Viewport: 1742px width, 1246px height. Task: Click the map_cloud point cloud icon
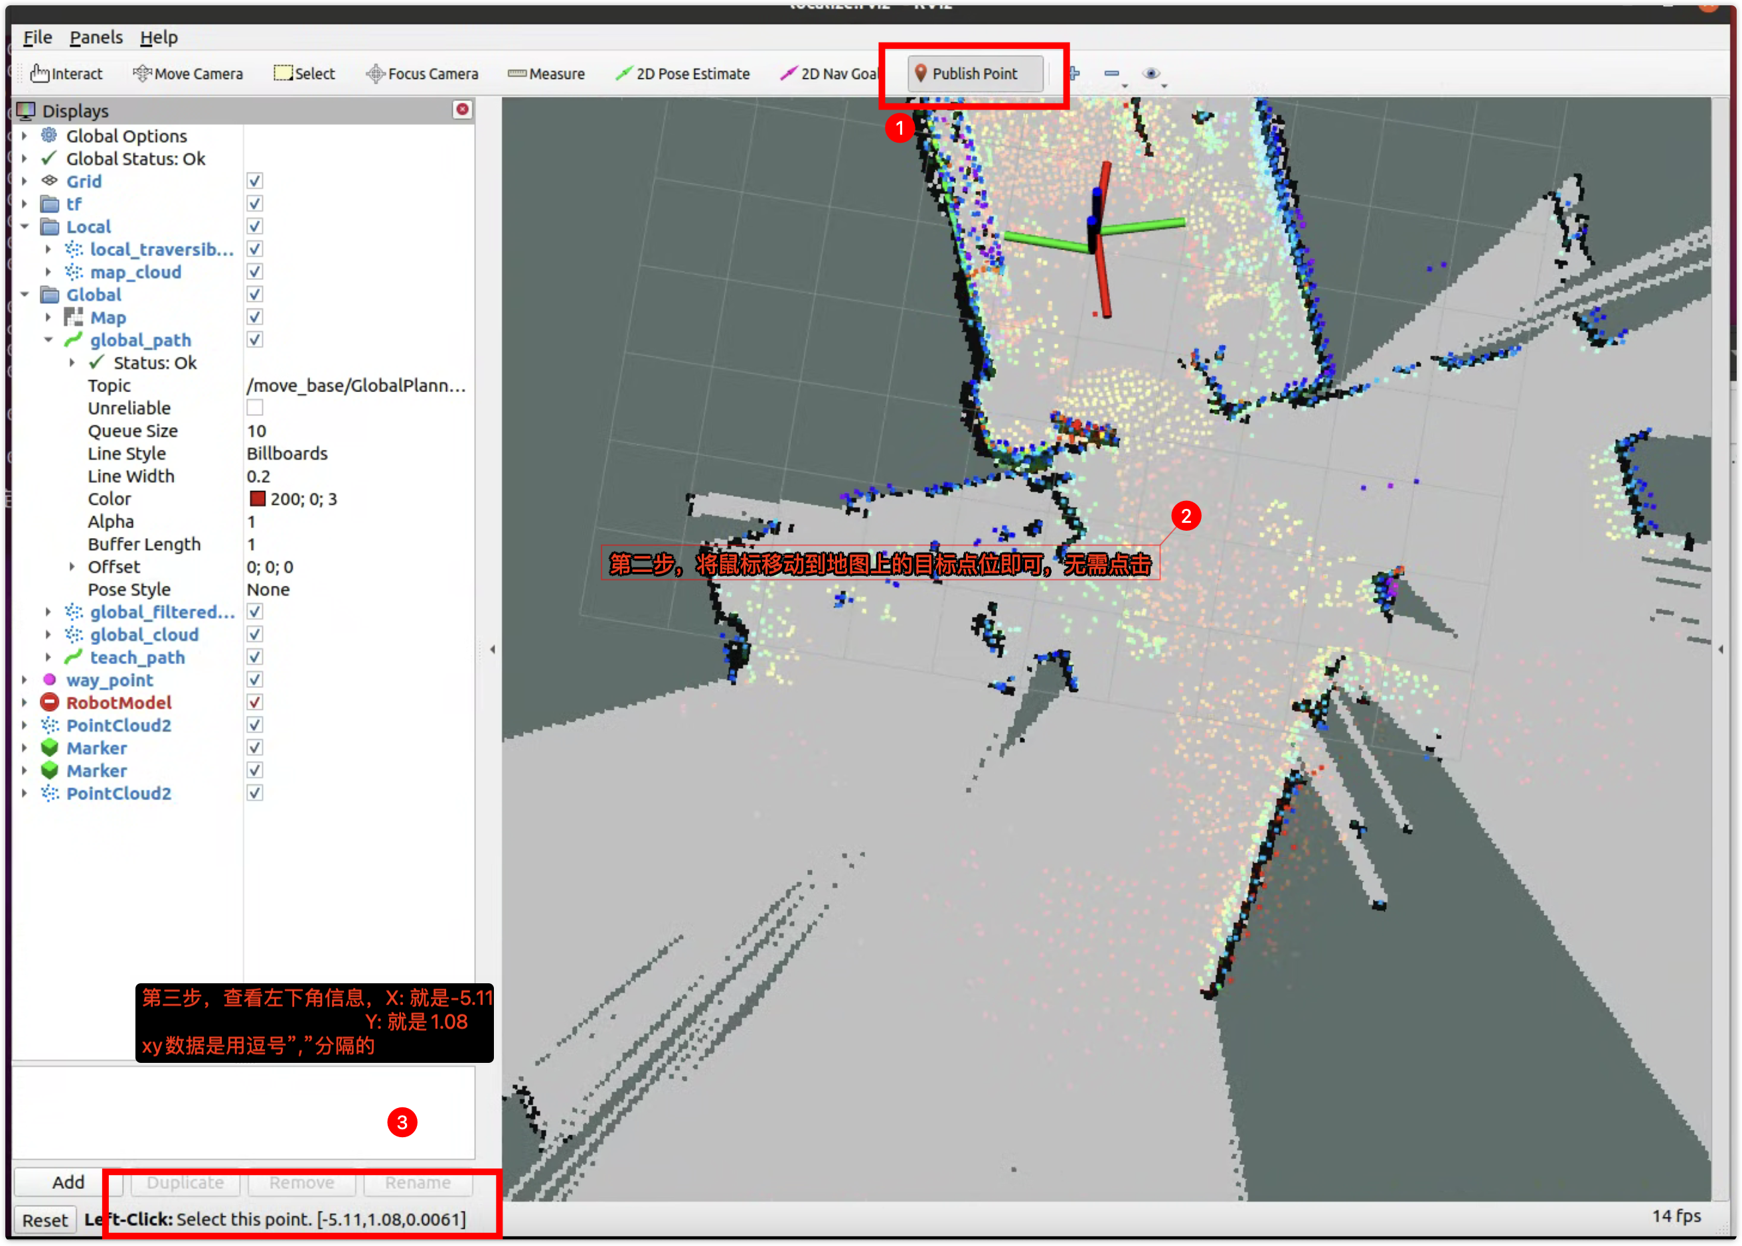(74, 271)
